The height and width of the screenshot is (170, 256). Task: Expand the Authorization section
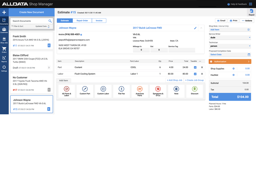(230, 62)
